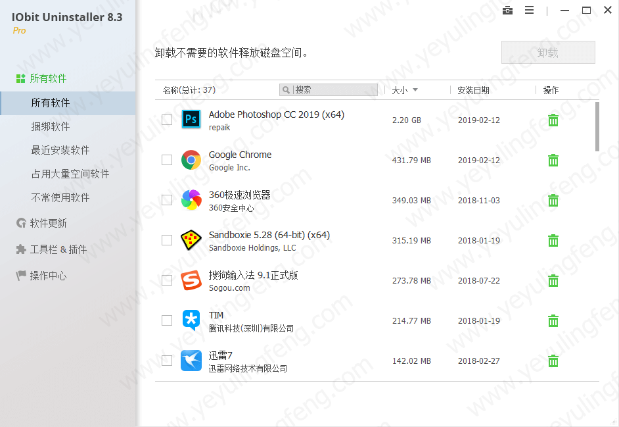Viewport: 619px width, 427px height.
Task: Tick the 迅雷7 checkbox
Action: 167,361
